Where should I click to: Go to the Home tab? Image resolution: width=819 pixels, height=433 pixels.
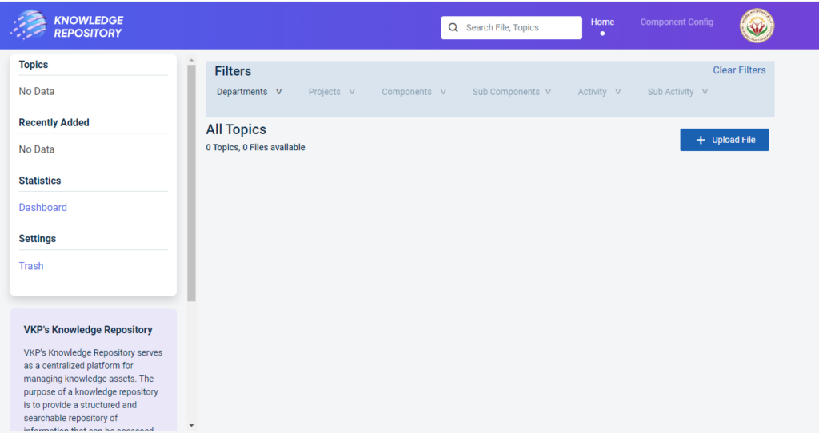(602, 22)
